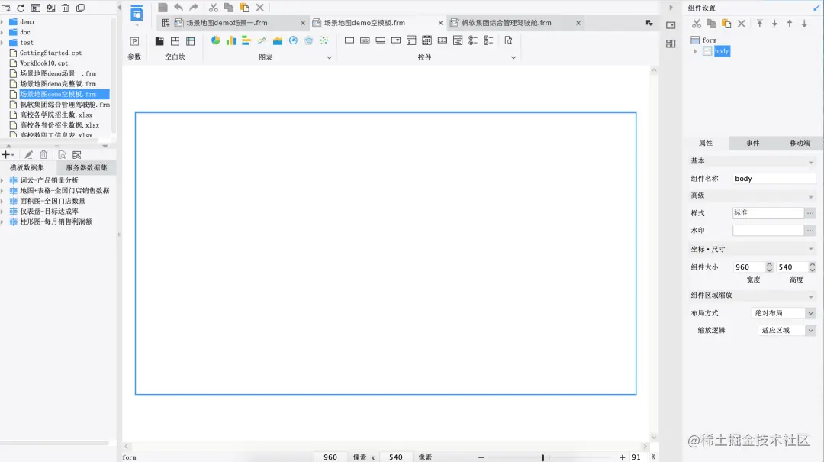
Task: Click the save icon in the top toolbar
Action: (163, 8)
